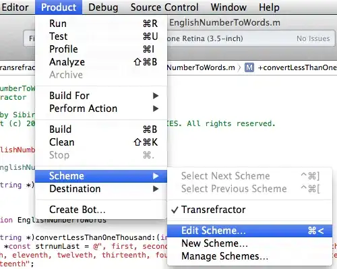Choose Profile from the Product menu

pos(101,49)
